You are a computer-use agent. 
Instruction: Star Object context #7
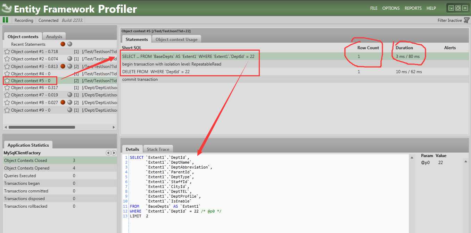(x=7, y=95)
